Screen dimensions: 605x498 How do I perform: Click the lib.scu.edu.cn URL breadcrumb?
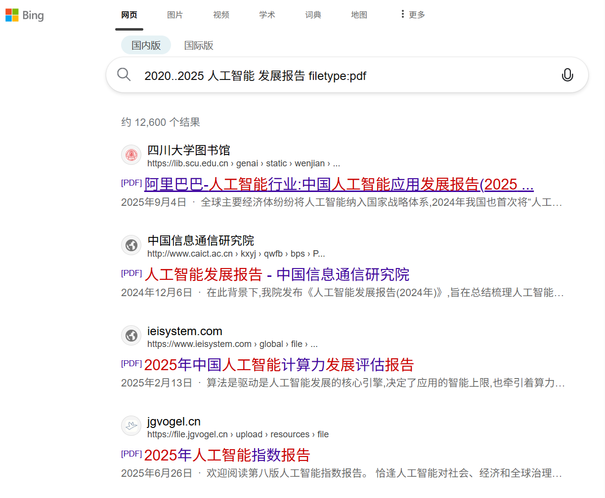point(244,163)
